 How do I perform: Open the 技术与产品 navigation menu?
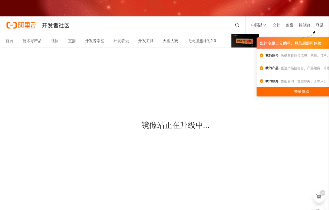coord(32,41)
